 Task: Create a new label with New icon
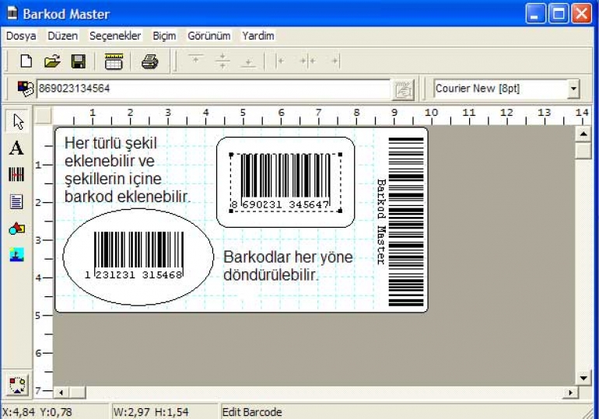click(x=26, y=61)
